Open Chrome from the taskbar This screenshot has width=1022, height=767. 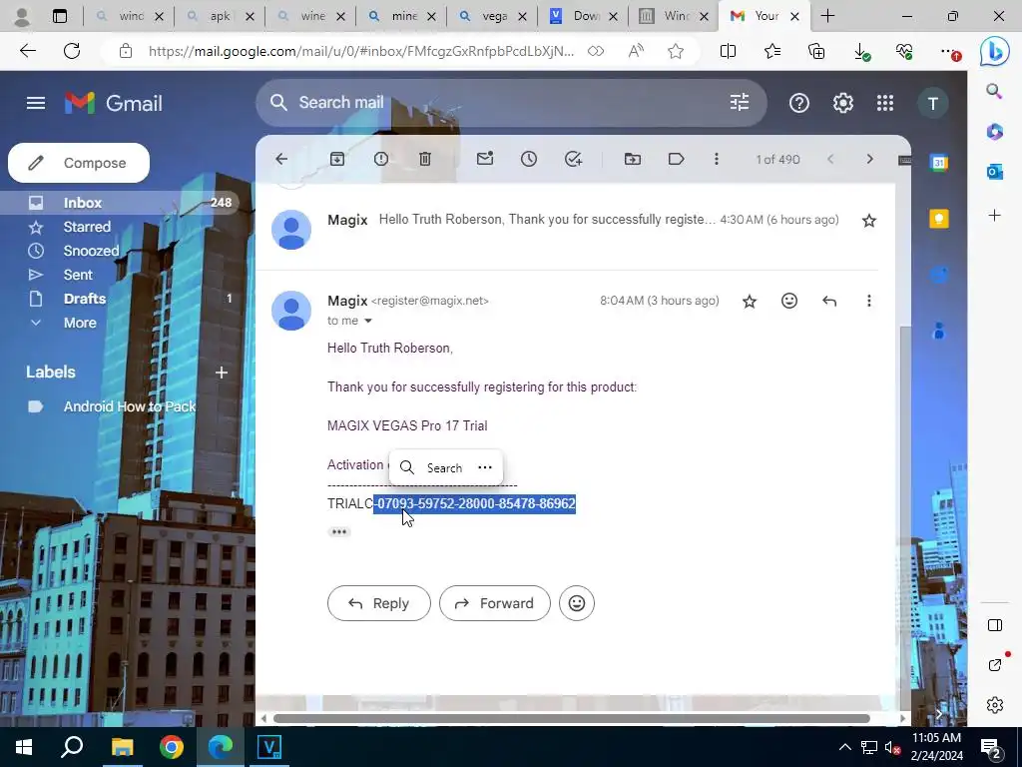[172, 747]
